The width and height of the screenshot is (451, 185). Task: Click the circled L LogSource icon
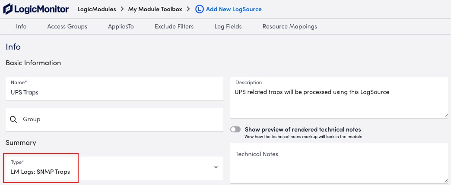(199, 9)
